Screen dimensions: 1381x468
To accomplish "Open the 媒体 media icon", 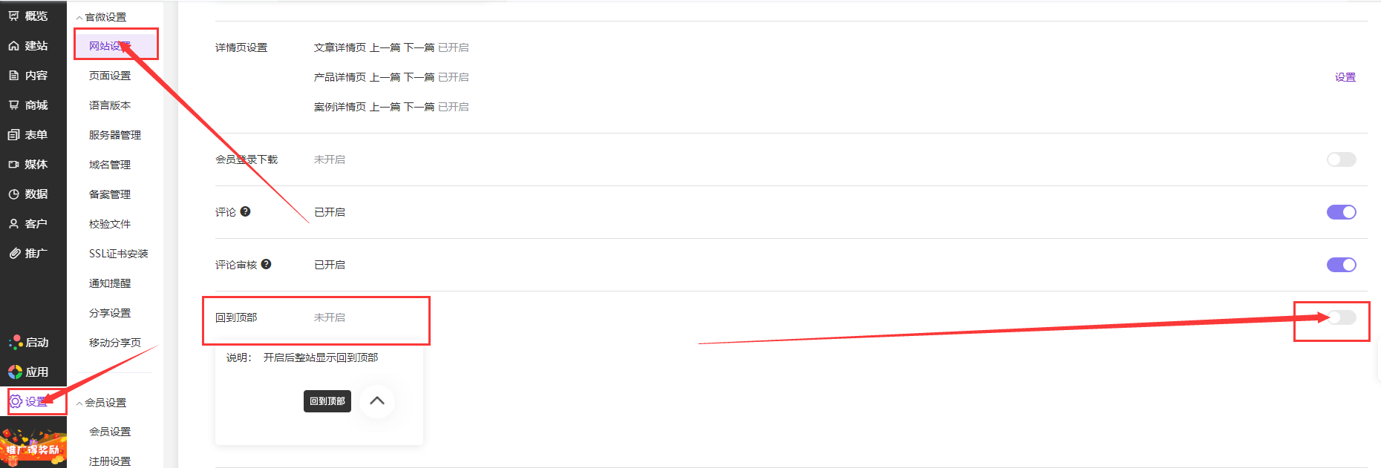I will 14,164.
